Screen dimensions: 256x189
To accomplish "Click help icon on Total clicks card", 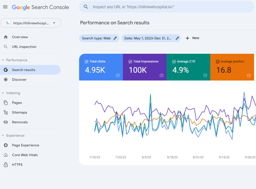I will point(118,76).
